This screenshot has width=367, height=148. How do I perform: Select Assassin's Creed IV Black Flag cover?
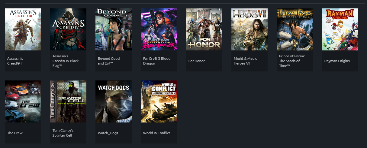(x=68, y=29)
